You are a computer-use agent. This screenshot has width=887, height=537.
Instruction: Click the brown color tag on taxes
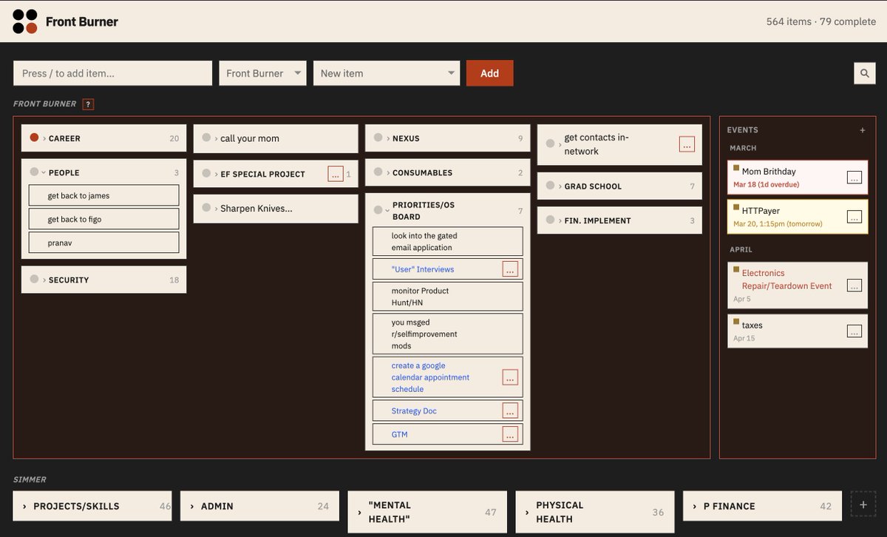pos(736,322)
